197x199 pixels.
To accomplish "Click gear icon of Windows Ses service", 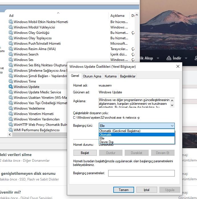I will click(x=11, y=60).
